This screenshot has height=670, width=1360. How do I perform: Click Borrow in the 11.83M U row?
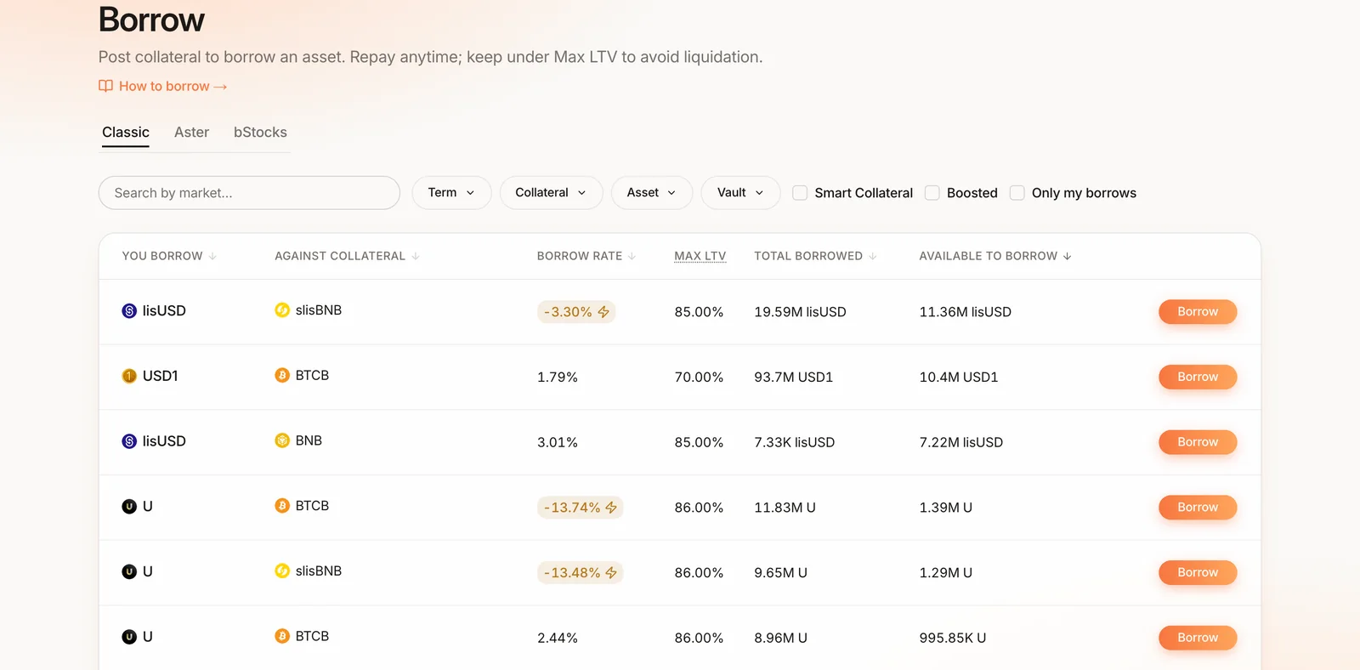click(x=1198, y=508)
